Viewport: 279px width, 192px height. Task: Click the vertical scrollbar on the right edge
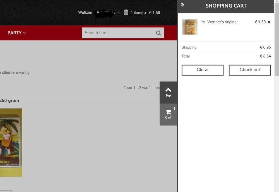click(276, 42)
